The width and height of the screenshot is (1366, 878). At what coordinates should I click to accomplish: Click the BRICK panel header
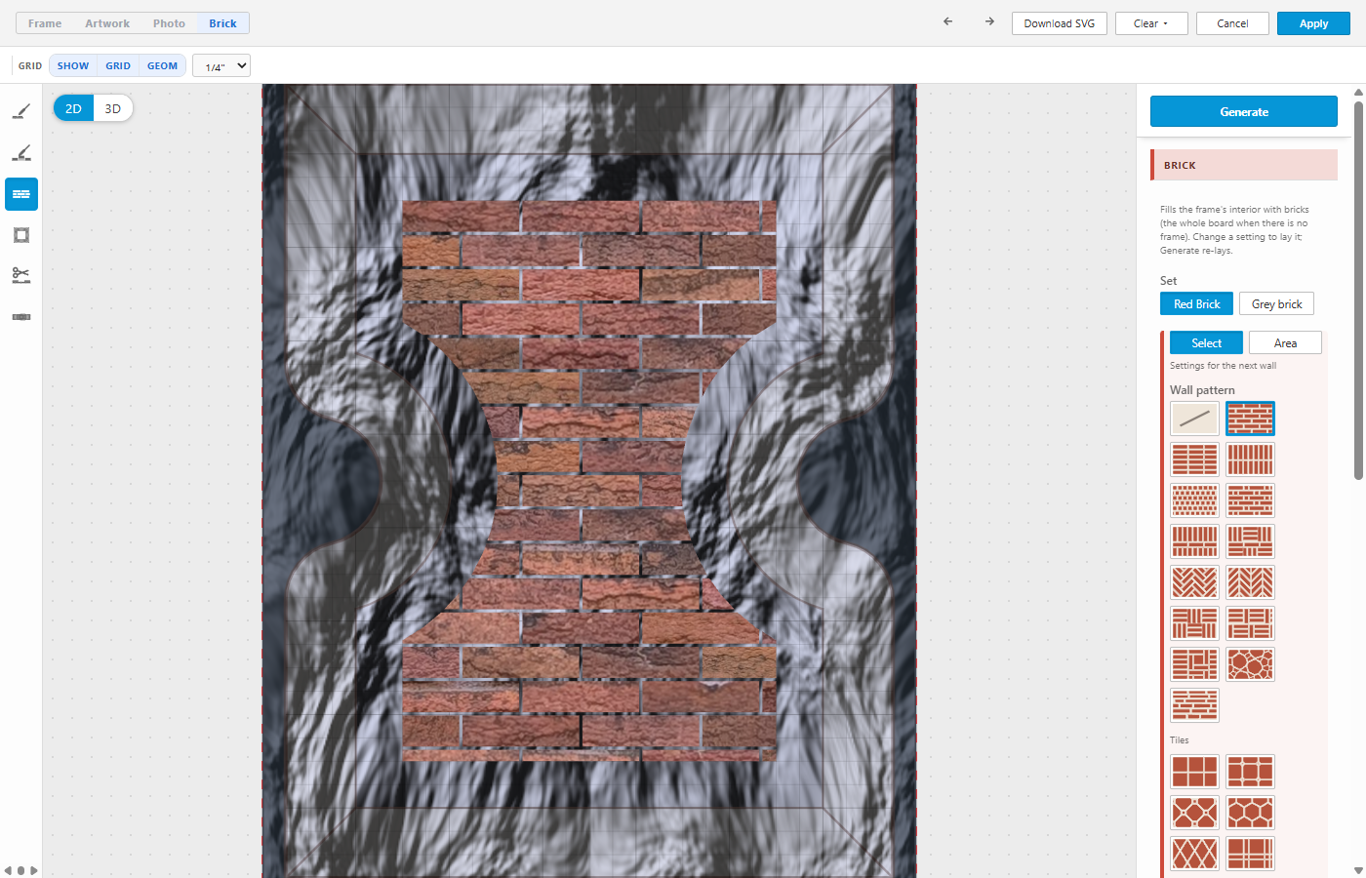(1244, 165)
